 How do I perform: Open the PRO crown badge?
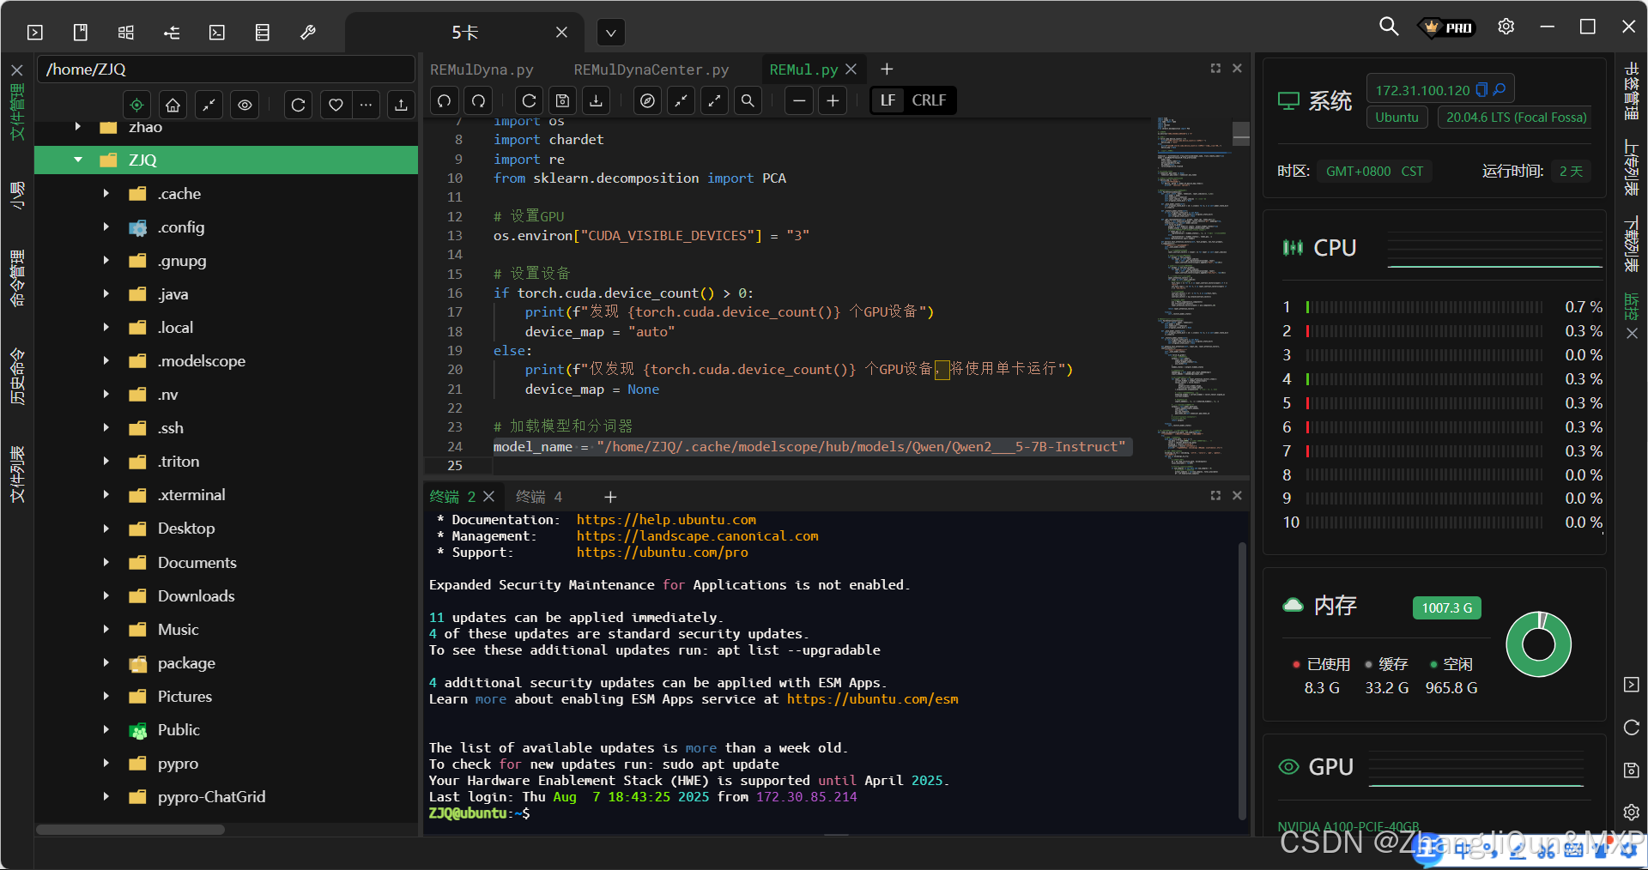(1449, 27)
